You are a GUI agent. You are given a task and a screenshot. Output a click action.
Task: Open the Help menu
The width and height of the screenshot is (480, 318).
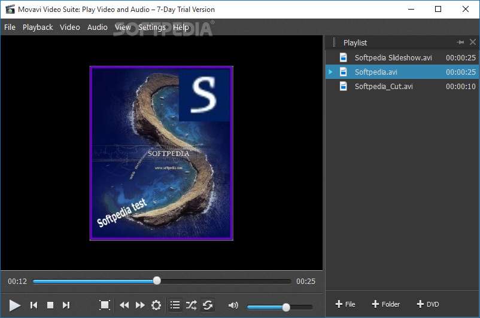pos(181,27)
